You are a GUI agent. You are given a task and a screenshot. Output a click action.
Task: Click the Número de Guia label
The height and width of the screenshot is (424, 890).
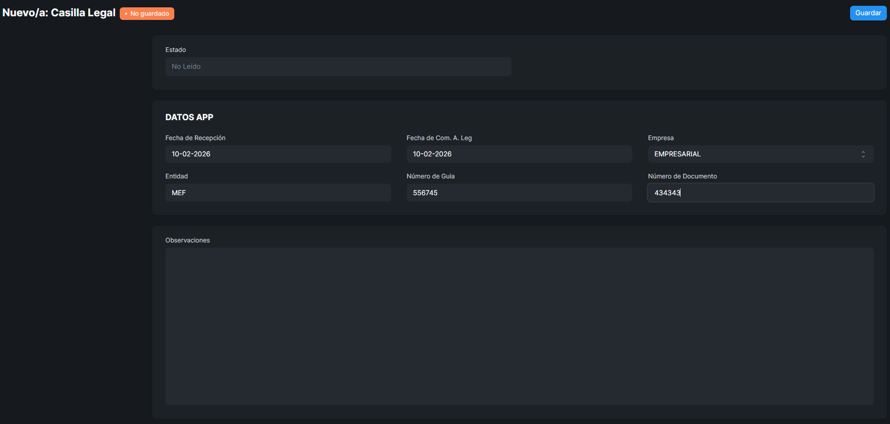431,176
